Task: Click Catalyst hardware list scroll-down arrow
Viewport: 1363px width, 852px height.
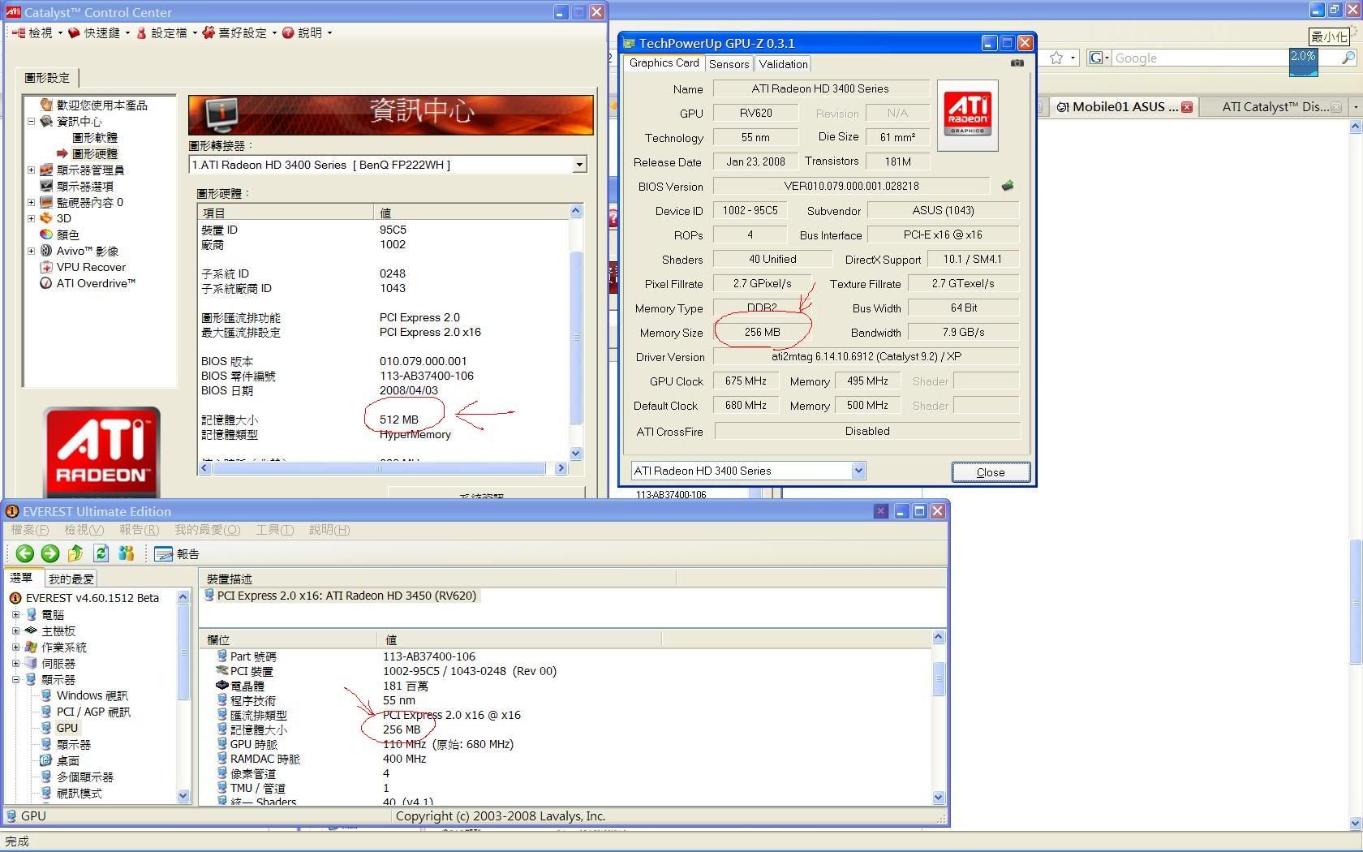Action: tap(576, 454)
